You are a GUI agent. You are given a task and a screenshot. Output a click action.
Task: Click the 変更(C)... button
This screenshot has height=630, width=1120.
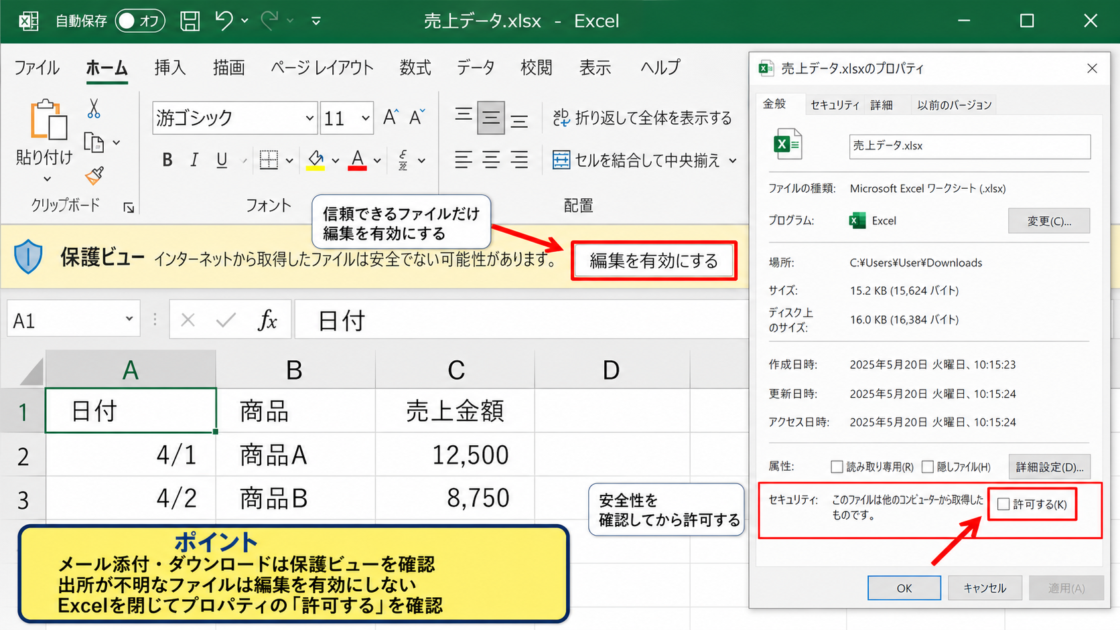click(x=1049, y=221)
